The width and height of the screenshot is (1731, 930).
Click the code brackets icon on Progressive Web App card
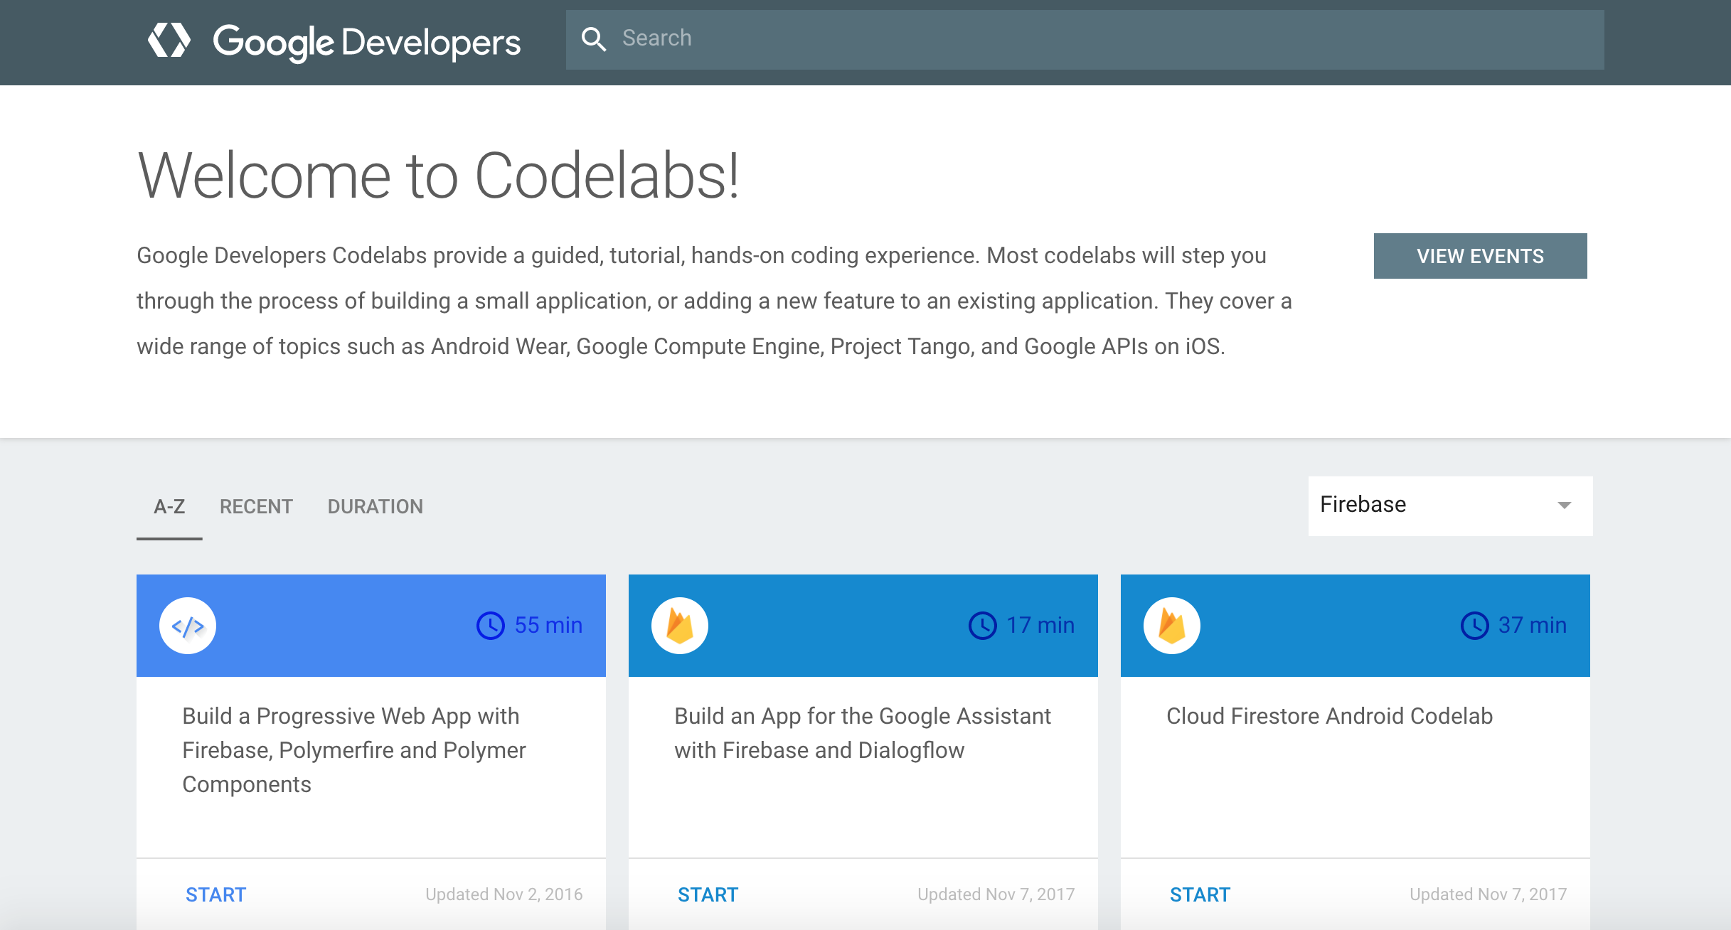[188, 626]
